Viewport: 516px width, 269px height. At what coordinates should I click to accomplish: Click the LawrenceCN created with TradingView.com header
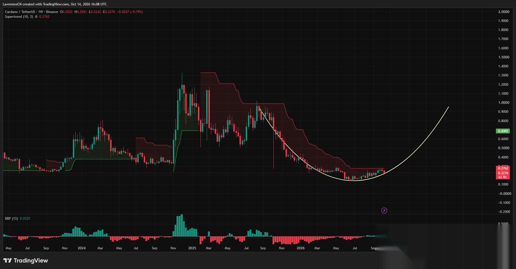click(x=55, y=4)
